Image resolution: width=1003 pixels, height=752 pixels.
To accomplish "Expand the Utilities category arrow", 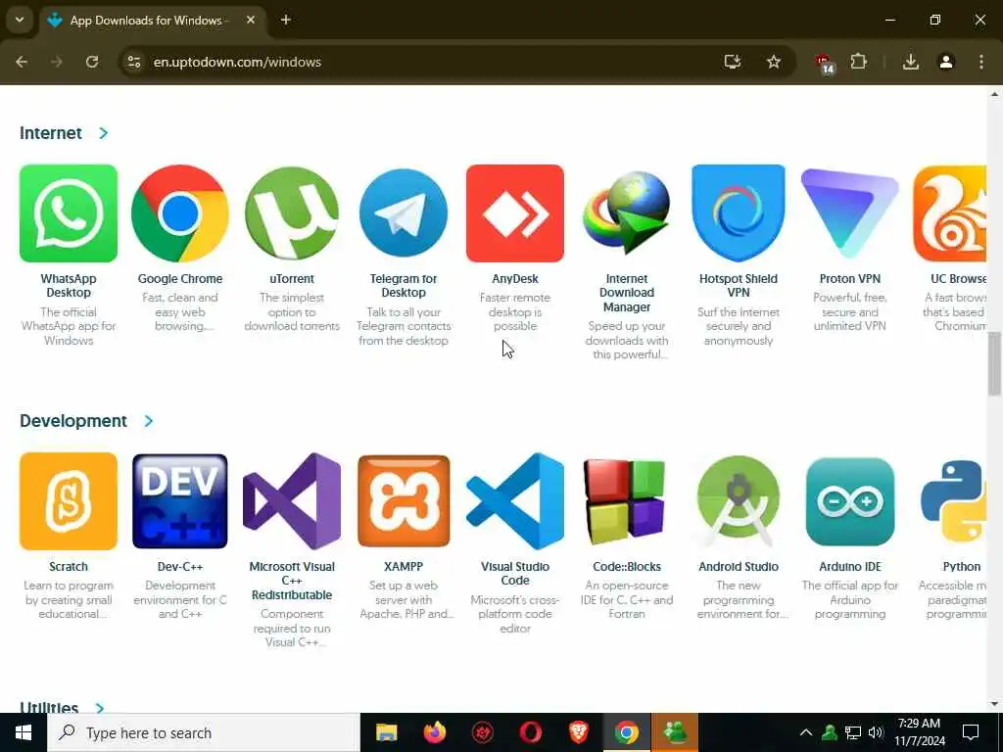I will tap(100, 707).
